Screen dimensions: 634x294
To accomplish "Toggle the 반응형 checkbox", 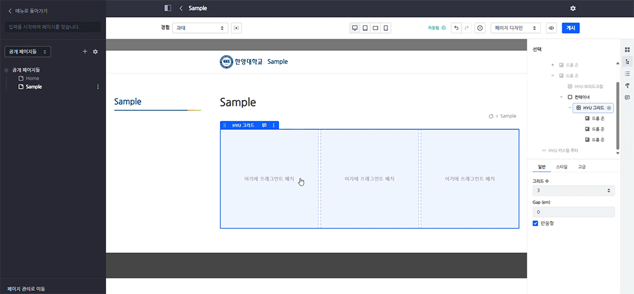I will (x=536, y=223).
